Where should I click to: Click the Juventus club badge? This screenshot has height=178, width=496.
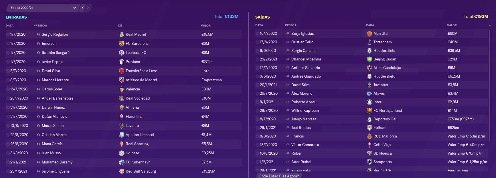pyautogui.click(x=369, y=85)
